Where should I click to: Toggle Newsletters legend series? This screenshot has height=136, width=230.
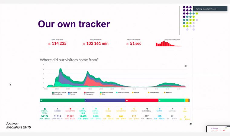tap(89, 92)
